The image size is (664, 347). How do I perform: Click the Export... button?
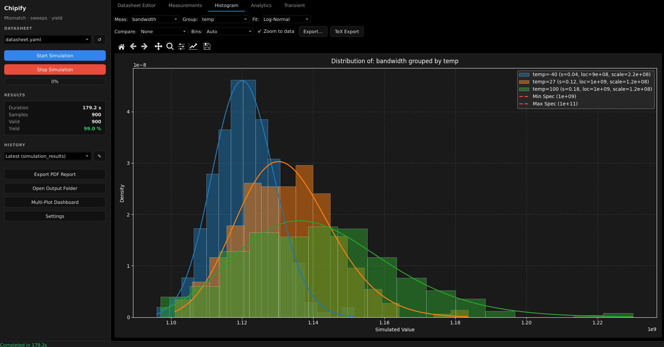click(x=313, y=31)
